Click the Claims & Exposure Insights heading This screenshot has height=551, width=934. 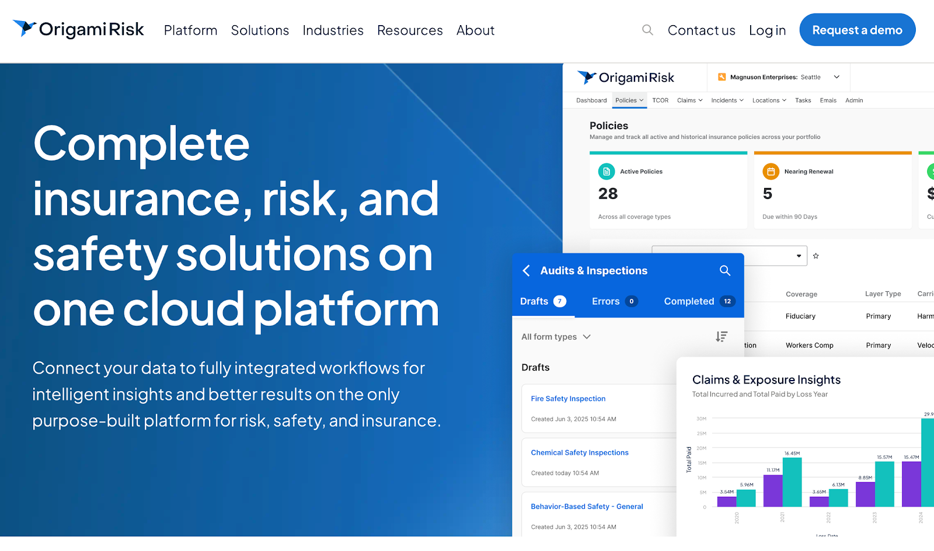pos(766,380)
